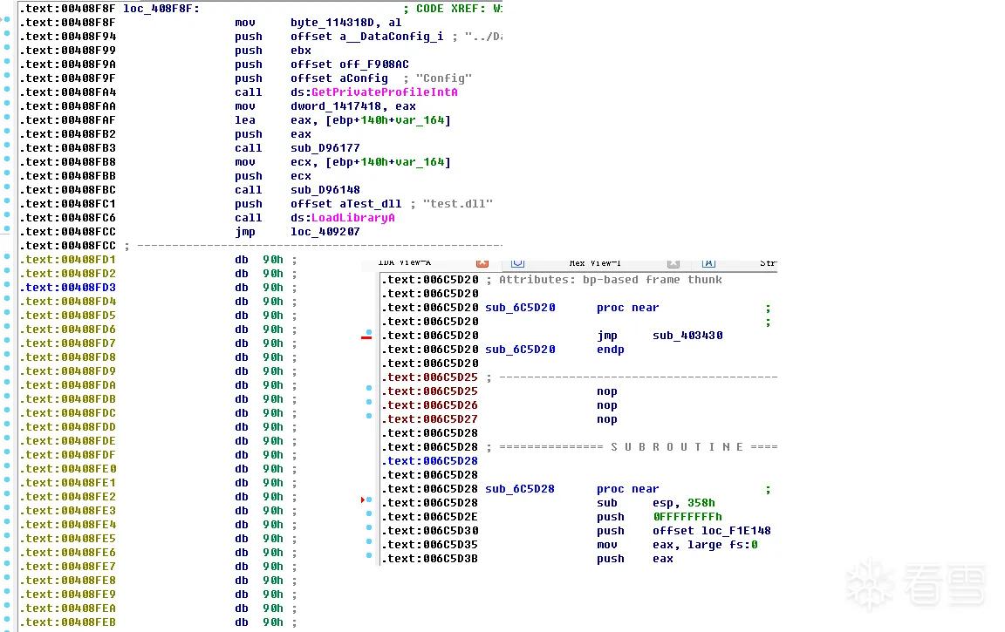The image size is (1005, 632).
Task: Toggle breakpoint dot at 006C5D2E push
Action: point(368,513)
